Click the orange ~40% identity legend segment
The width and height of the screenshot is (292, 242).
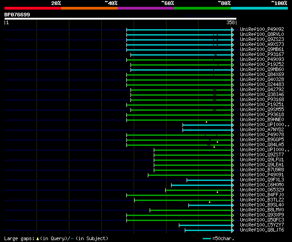coord(89,8)
